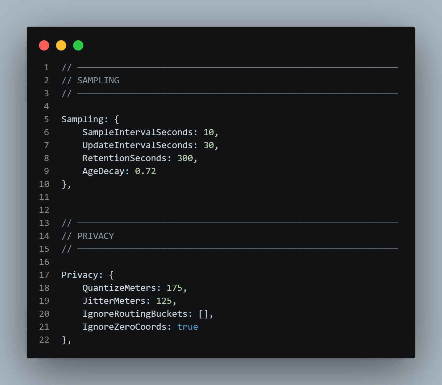
Task: Click the RetentionSeconds property name
Action: click(x=124, y=158)
